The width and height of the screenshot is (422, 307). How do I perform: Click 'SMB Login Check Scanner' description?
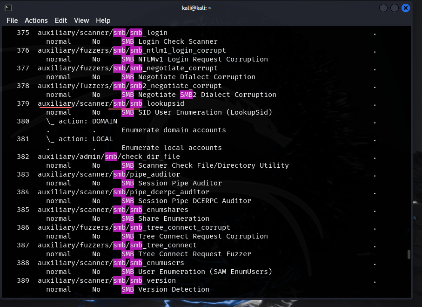169,42
